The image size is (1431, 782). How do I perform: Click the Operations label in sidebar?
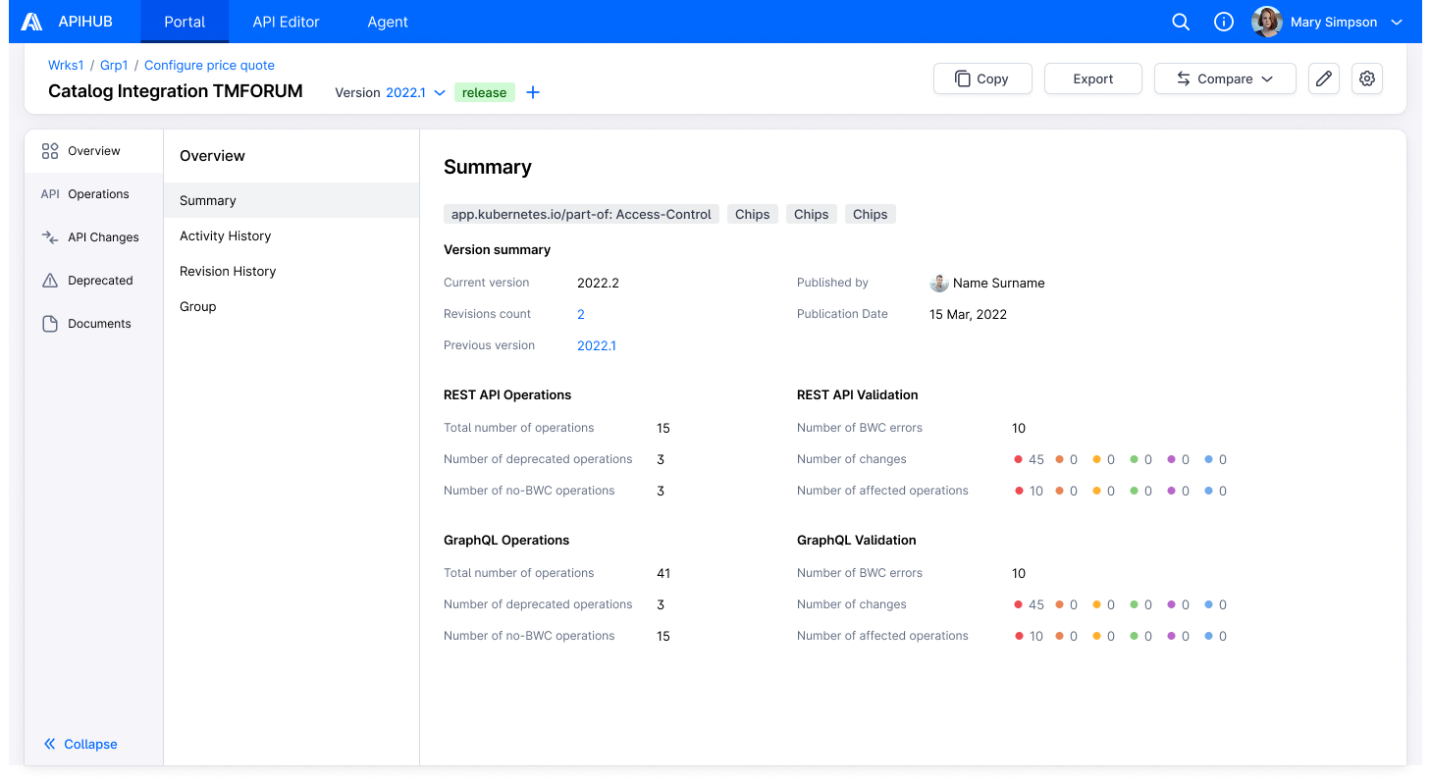98,194
